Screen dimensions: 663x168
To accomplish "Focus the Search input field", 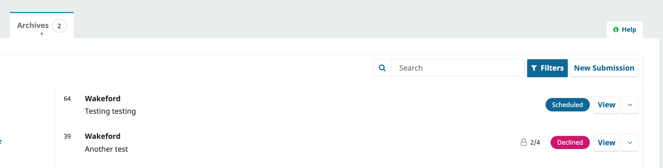I will click(x=458, y=68).
